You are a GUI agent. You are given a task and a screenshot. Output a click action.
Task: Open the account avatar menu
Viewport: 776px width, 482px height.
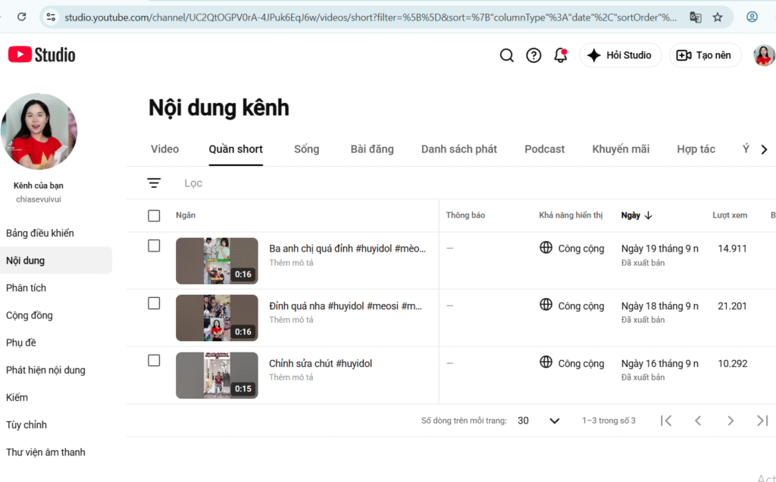764,55
